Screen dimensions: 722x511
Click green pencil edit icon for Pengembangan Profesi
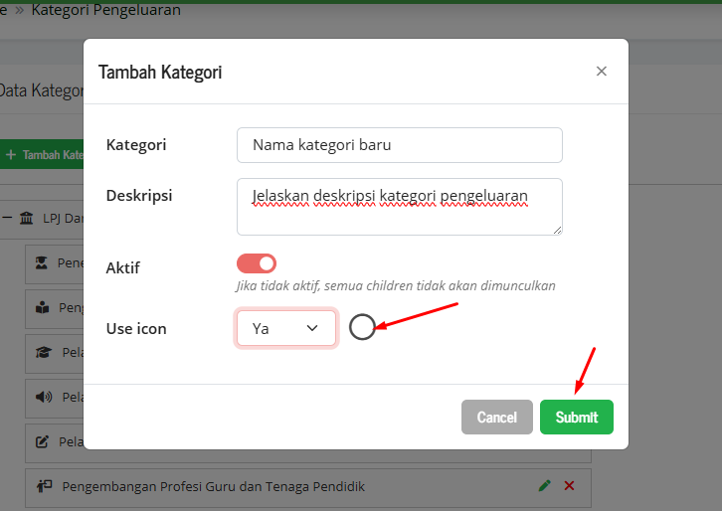point(544,486)
